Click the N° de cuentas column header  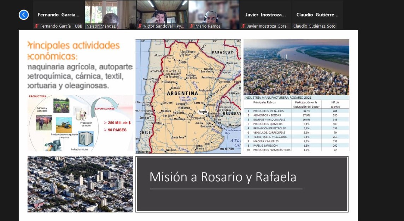[335, 104]
